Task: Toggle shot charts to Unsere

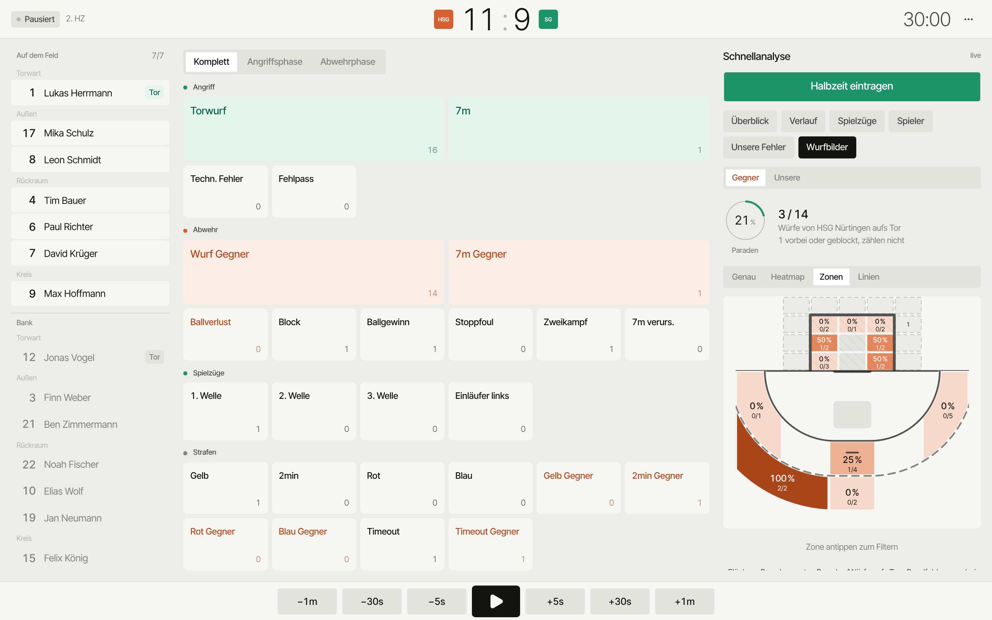Action: click(787, 177)
